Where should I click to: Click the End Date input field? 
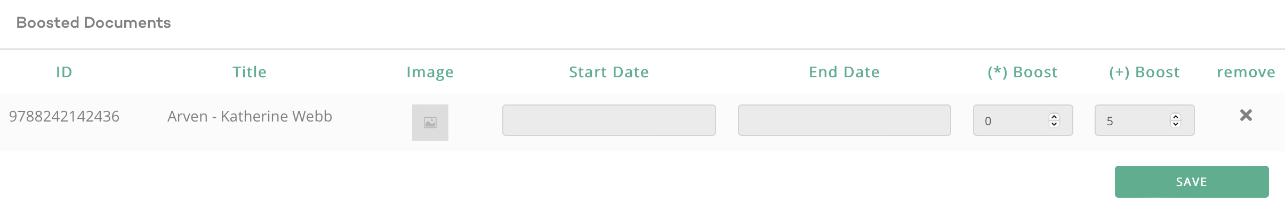pyautogui.click(x=845, y=120)
